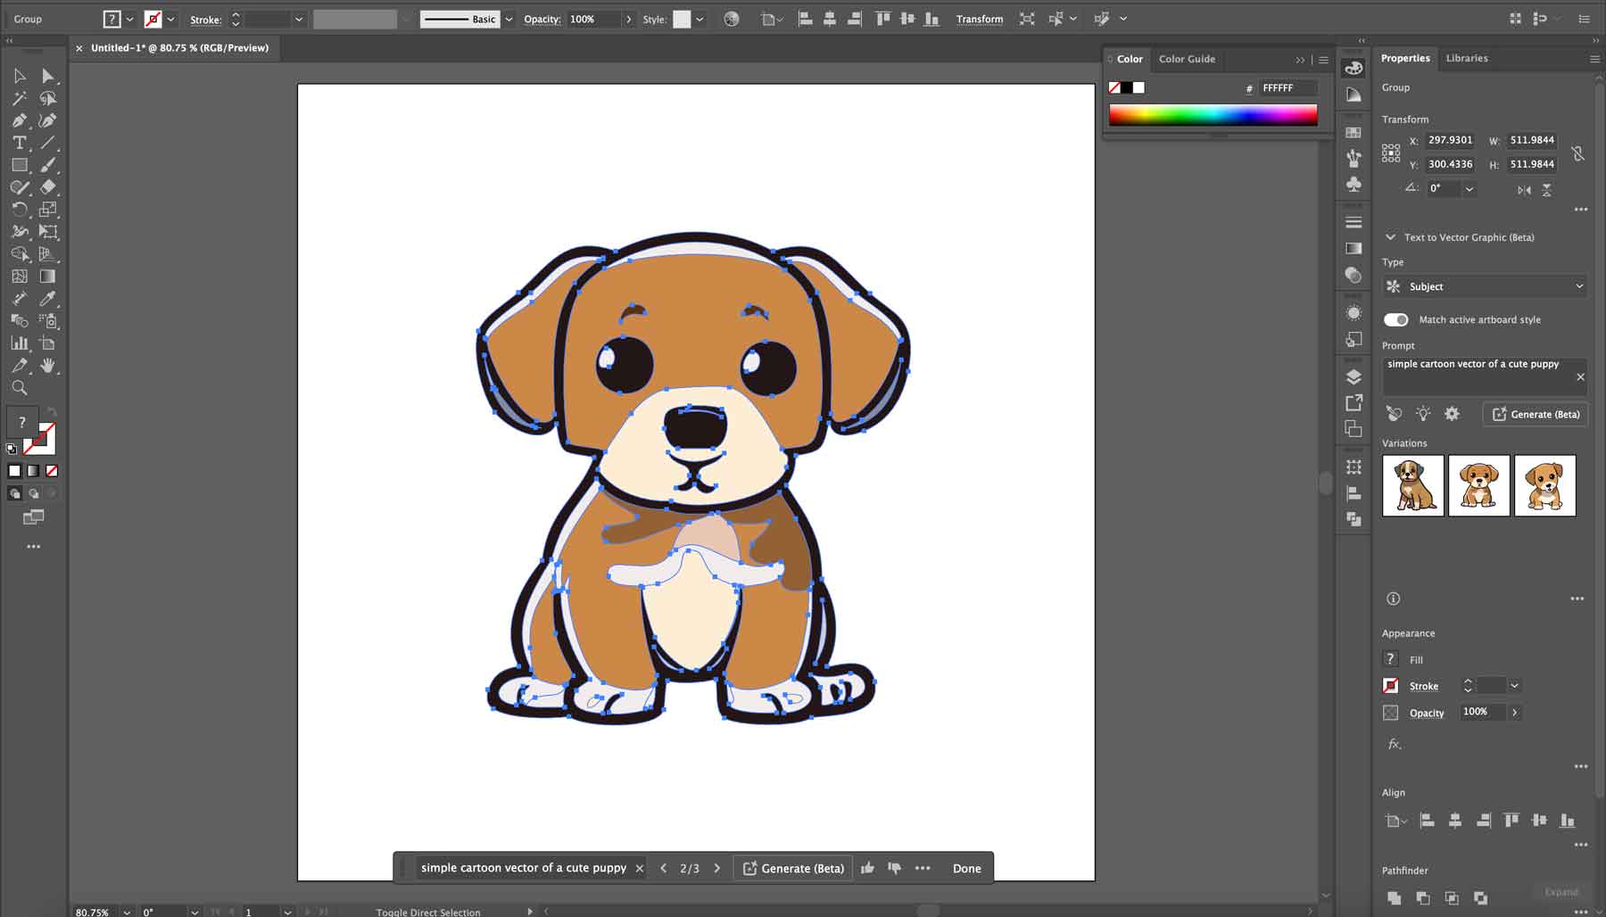Pick a color from the spectrum bar

click(1213, 114)
